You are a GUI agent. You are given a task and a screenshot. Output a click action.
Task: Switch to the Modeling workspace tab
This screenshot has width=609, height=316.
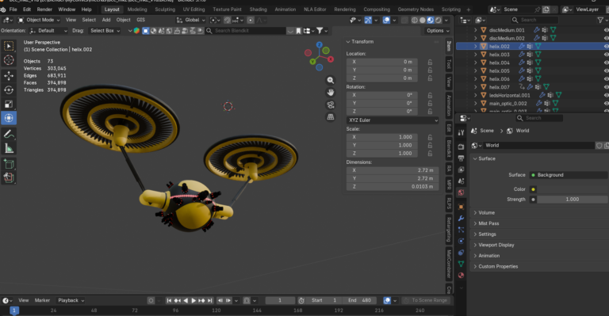click(137, 10)
